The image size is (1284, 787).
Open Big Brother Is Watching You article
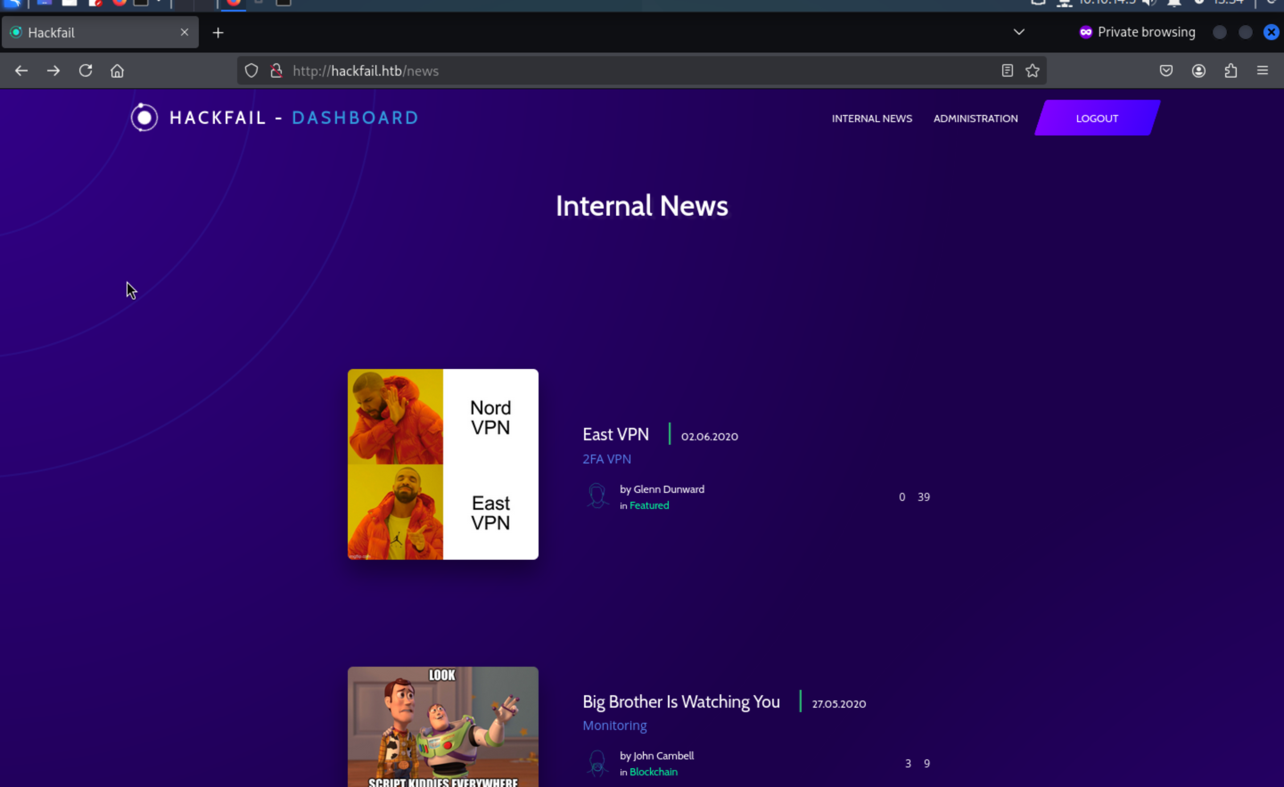pyautogui.click(x=681, y=701)
